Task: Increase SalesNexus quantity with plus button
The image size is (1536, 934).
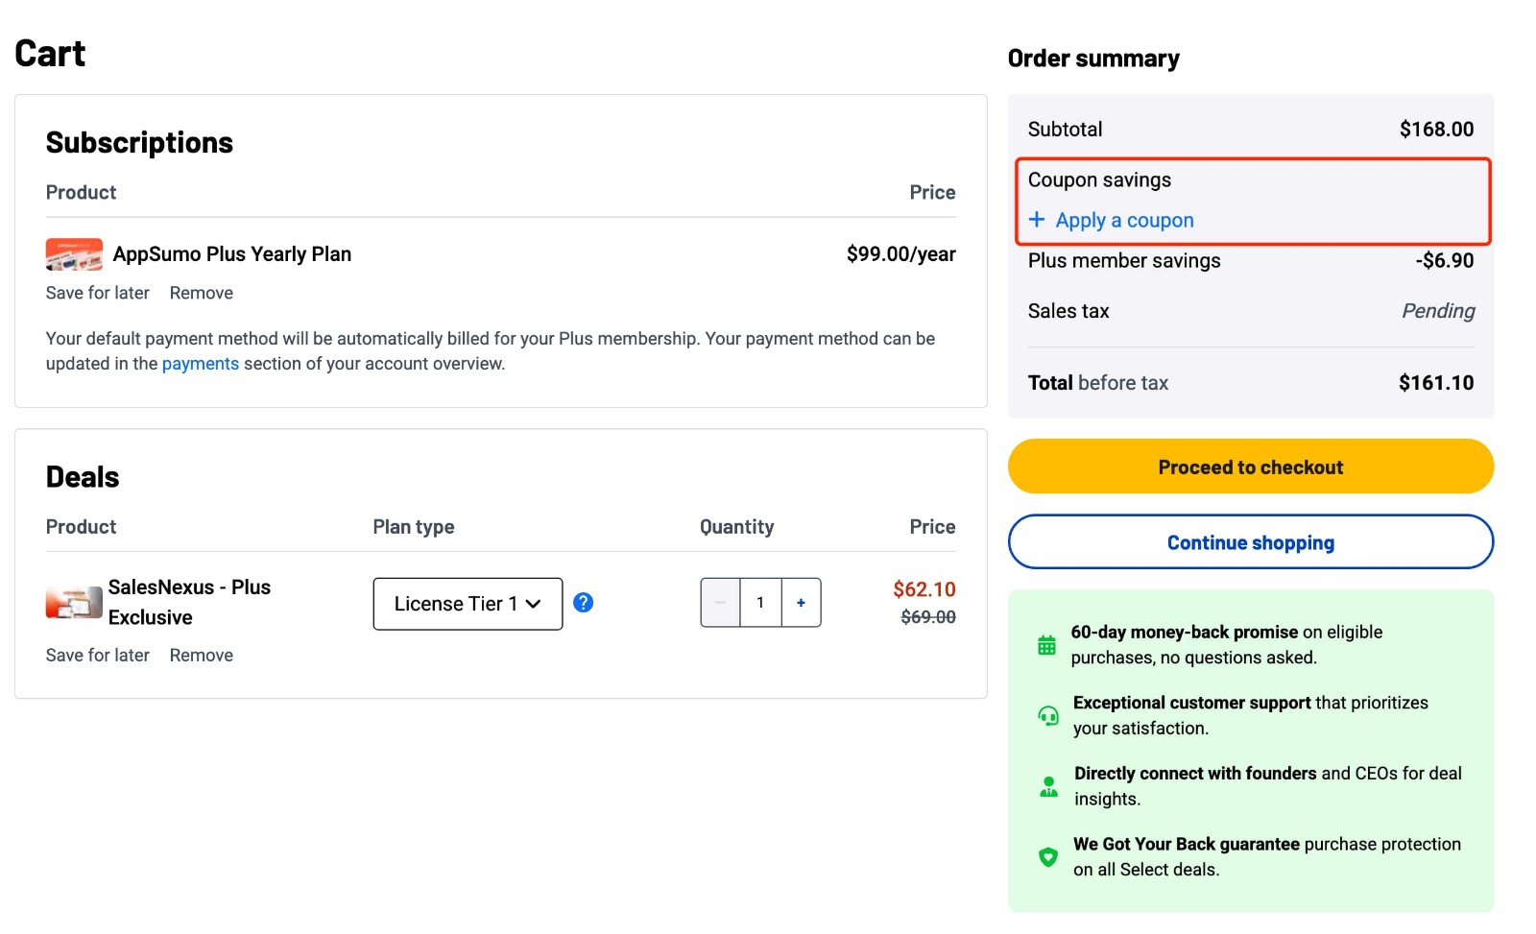Action: (x=801, y=602)
